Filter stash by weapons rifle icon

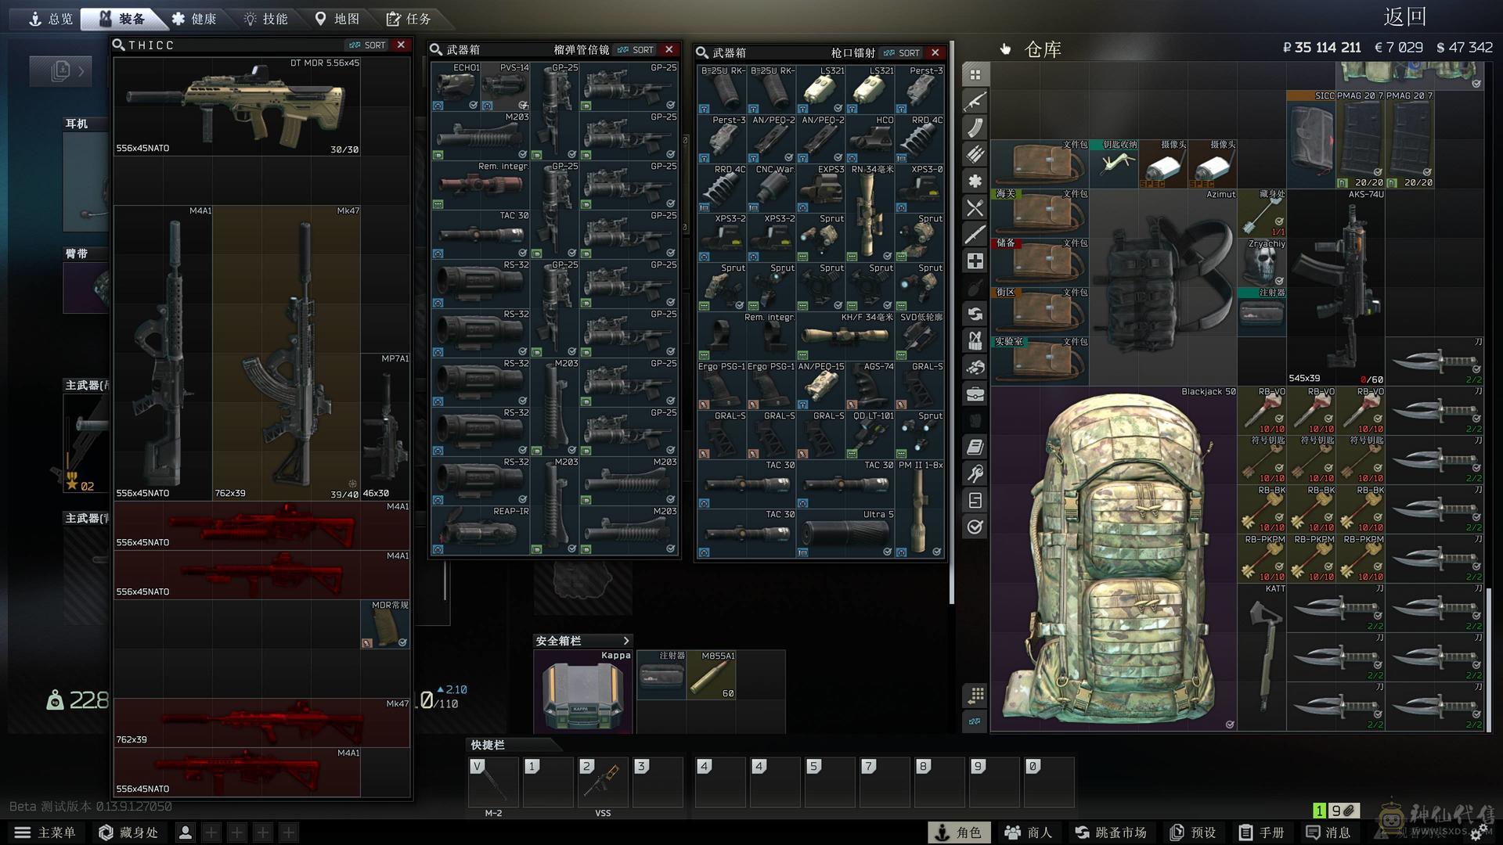click(x=975, y=102)
